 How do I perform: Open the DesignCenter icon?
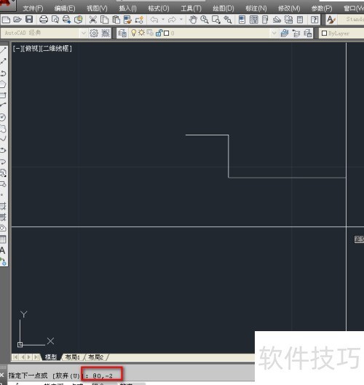click(x=254, y=20)
